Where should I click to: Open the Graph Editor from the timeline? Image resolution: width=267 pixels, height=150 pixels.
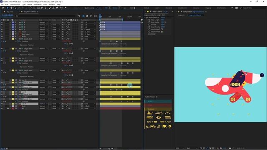(96, 16)
